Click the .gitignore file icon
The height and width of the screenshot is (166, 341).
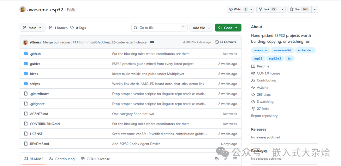26,104
